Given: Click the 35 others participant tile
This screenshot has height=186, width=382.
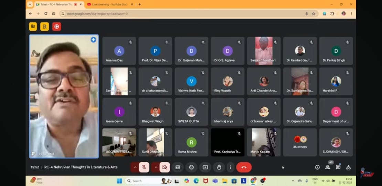Looking at the screenshot, I should click(x=300, y=142).
